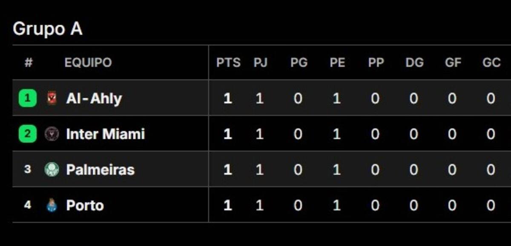Click the PTS column header
Viewport: 511px width, 246px height.
228,63
